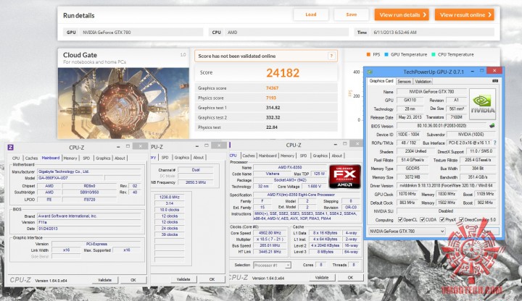Click the GPU-Z title bar application icon

pyautogui.click(x=370, y=72)
